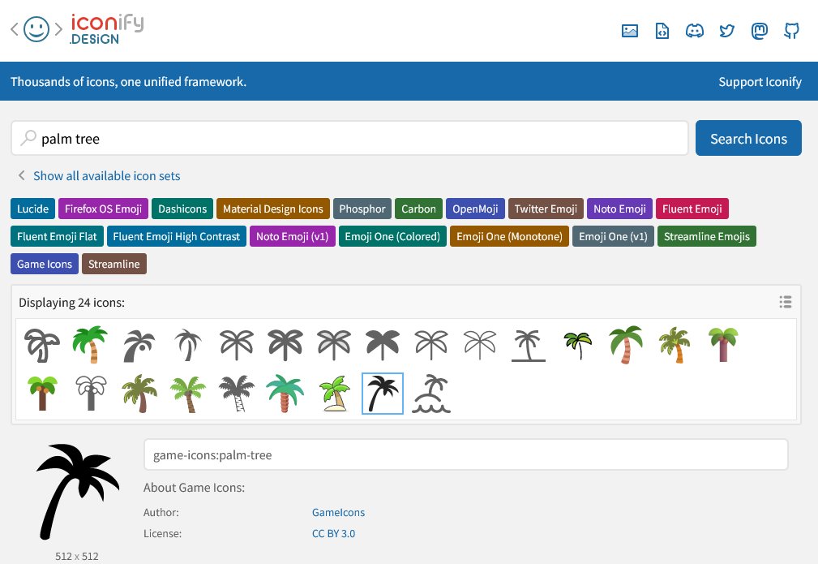This screenshot has height=564, width=818.
Task: Click the game-icons:palm-tree name field
Action: pos(466,455)
